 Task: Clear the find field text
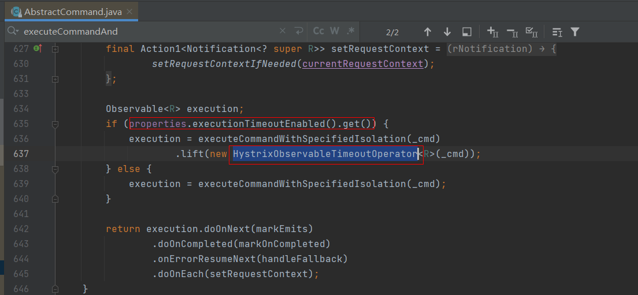(x=283, y=31)
